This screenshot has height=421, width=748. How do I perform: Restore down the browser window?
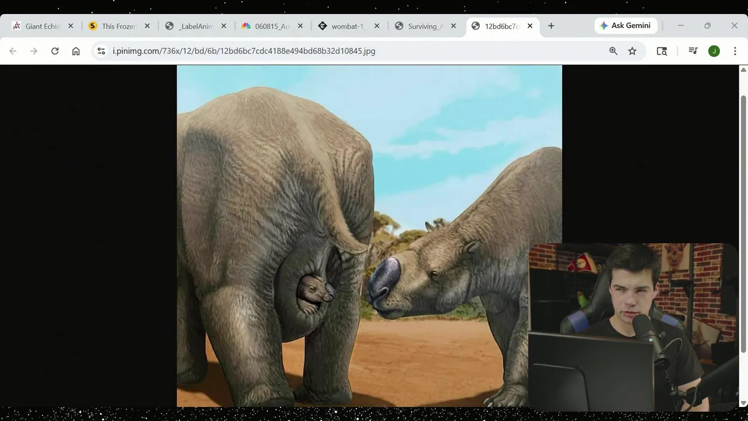tap(708, 26)
